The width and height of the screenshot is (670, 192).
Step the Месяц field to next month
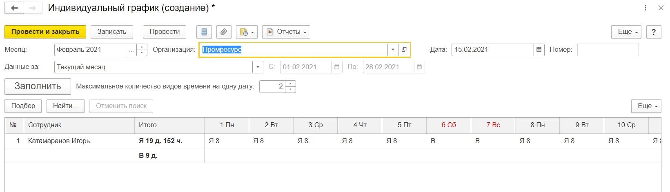coord(142,47)
